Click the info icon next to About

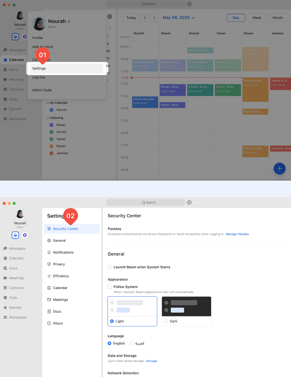coord(49,323)
